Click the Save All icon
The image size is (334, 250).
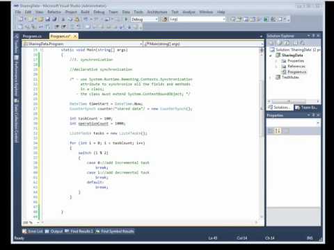tap(54, 19)
